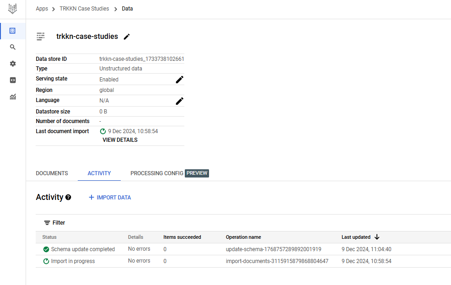Image resolution: width=451 pixels, height=285 pixels.
Task: Open help for Activity section
Action: (x=68, y=197)
